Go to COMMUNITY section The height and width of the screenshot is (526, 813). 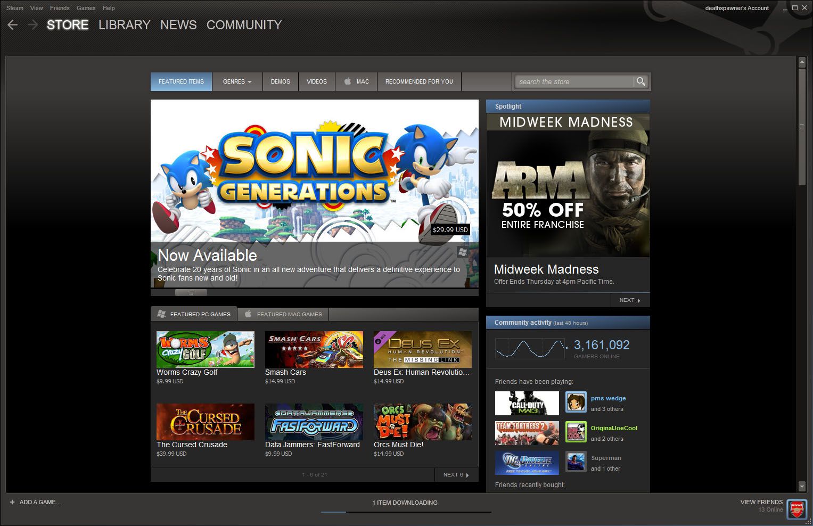(244, 25)
